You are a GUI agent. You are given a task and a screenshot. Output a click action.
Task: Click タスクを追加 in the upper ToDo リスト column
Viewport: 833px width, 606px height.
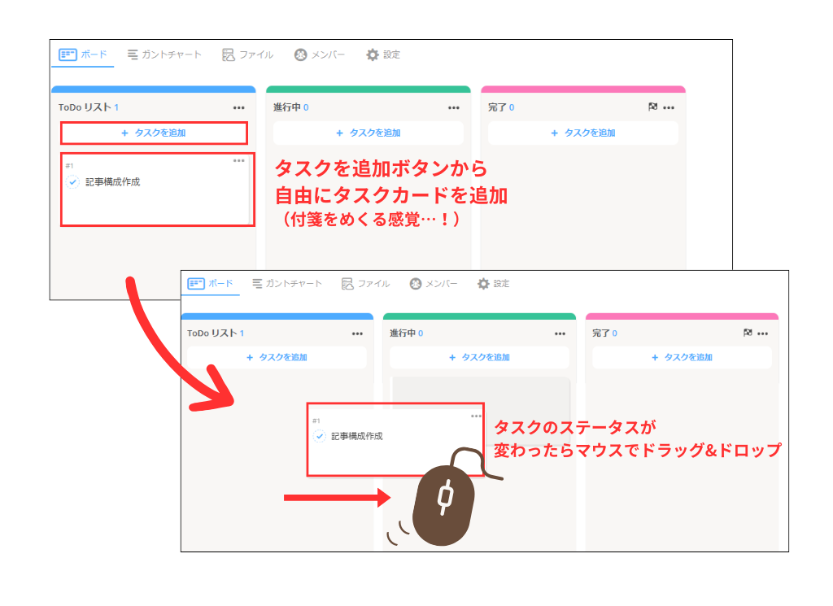pos(154,133)
